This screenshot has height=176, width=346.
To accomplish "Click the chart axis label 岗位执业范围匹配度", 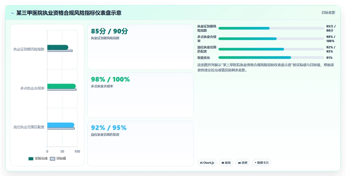I will pos(29,127).
